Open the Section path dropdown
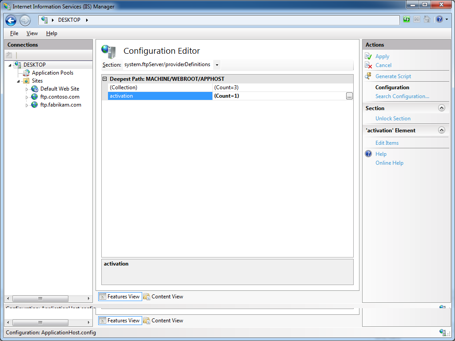The height and width of the screenshot is (341, 455). [217, 65]
